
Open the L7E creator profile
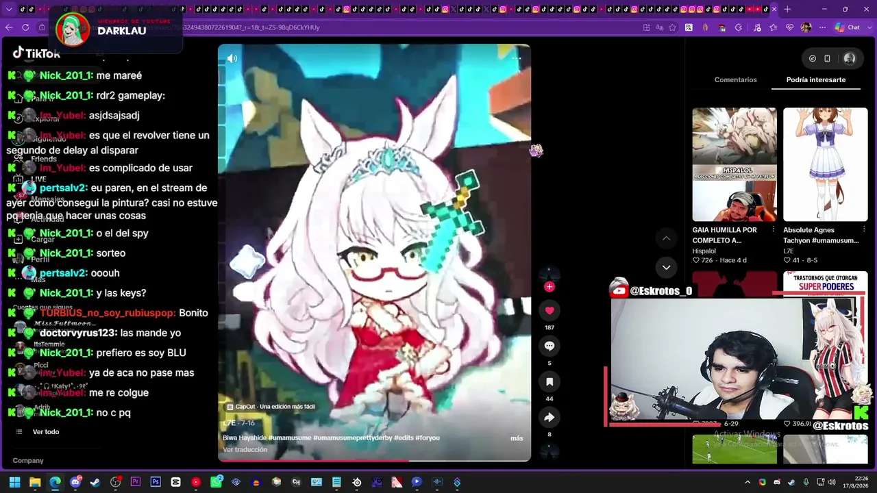(229, 424)
